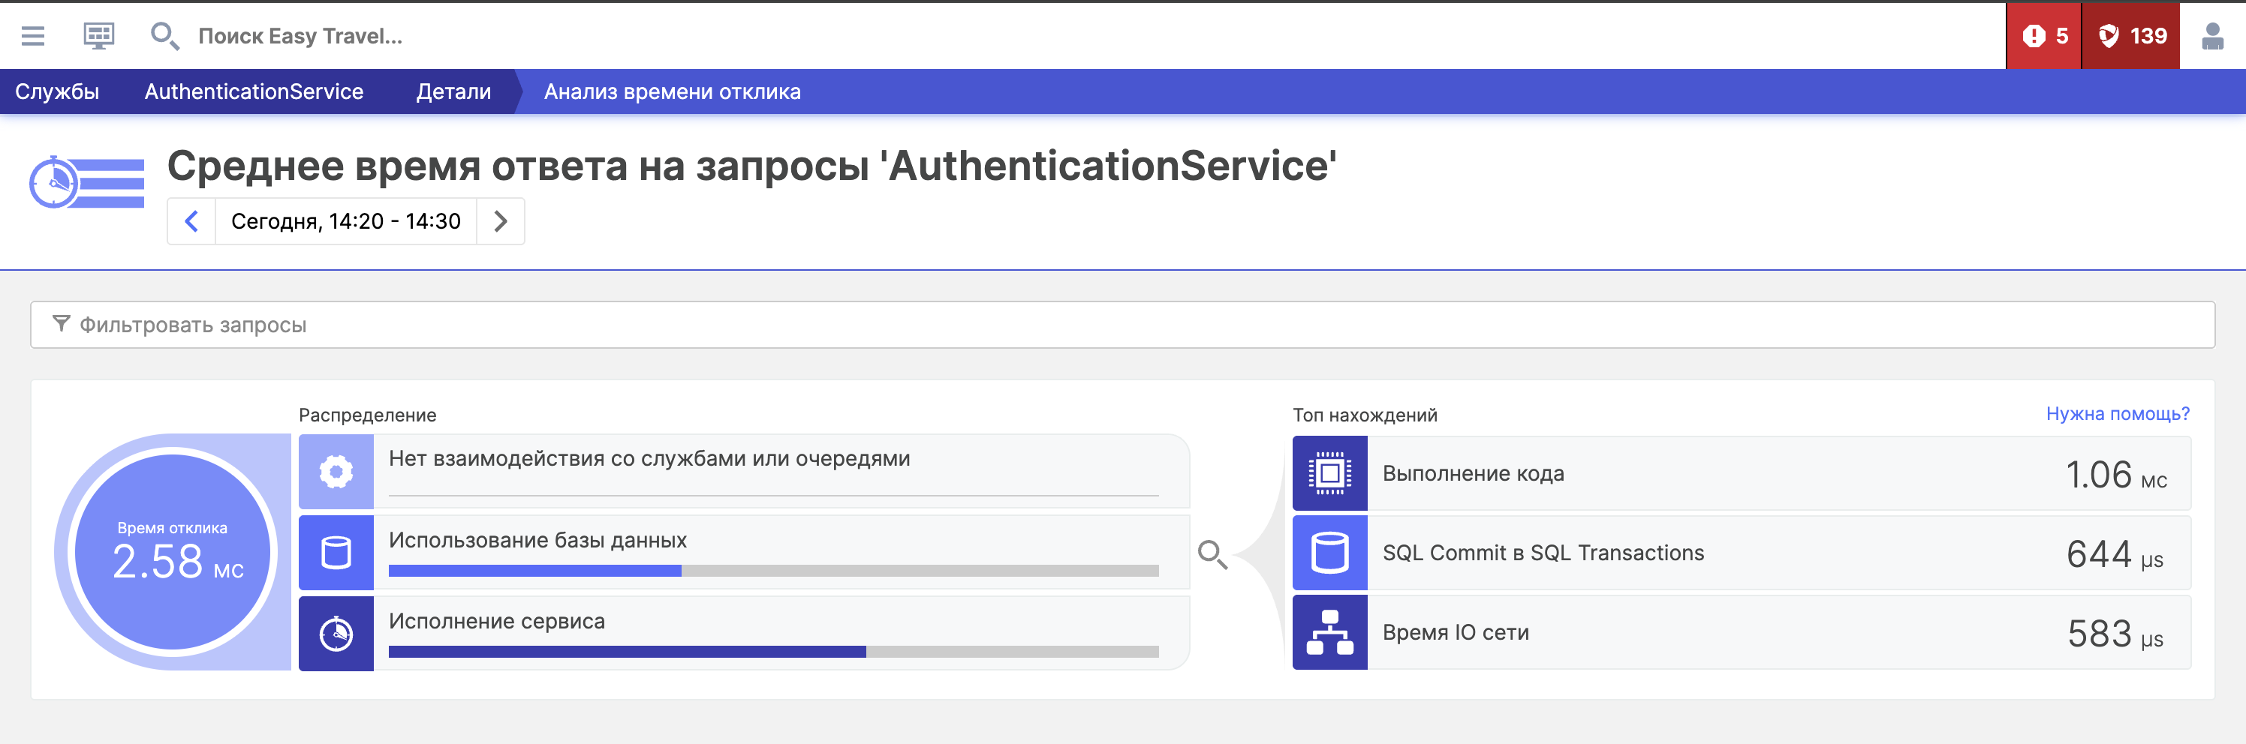Image resolution: width=2246 pixels, height=744 pixels.
Task: Open the time frame selector 14:20 - 14:30
Action: coord(345,221)
